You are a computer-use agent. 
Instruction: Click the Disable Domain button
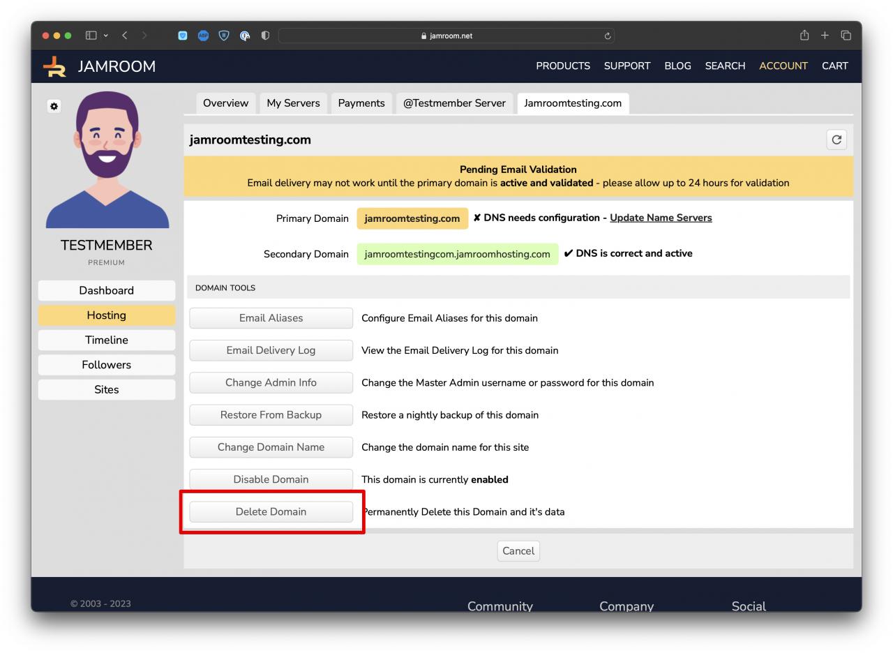tap(271, 479)
